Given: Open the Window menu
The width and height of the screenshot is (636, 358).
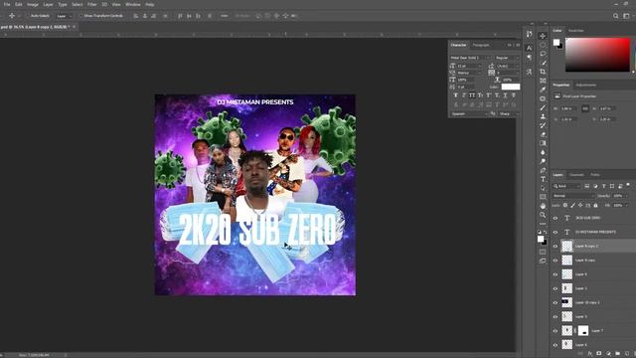Looking at the screenshot, I should click(132, 4).
